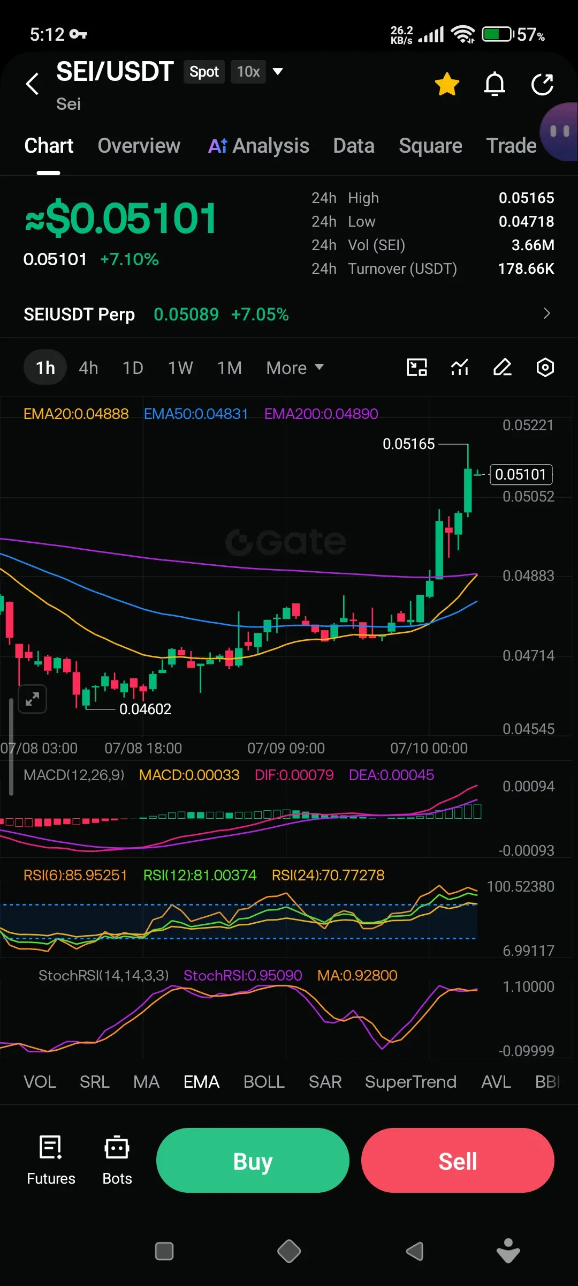Tap the MACD(12,26,9) indicator label
This screenshot has width=578, height=1286.
pos(74,775)
